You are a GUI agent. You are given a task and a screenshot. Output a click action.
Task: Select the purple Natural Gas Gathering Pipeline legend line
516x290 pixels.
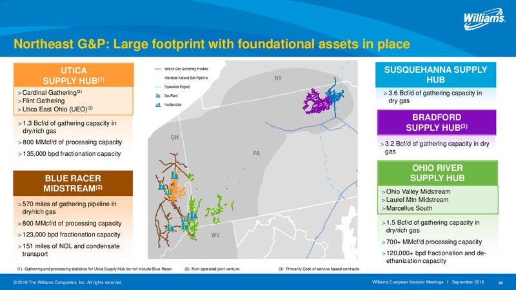click(x=158, y=69)
